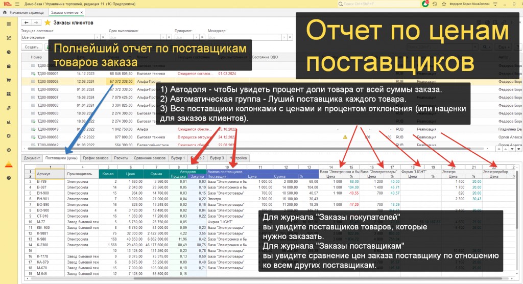
Task: Open the Начальная страница home tab
Action: point(23,12)
